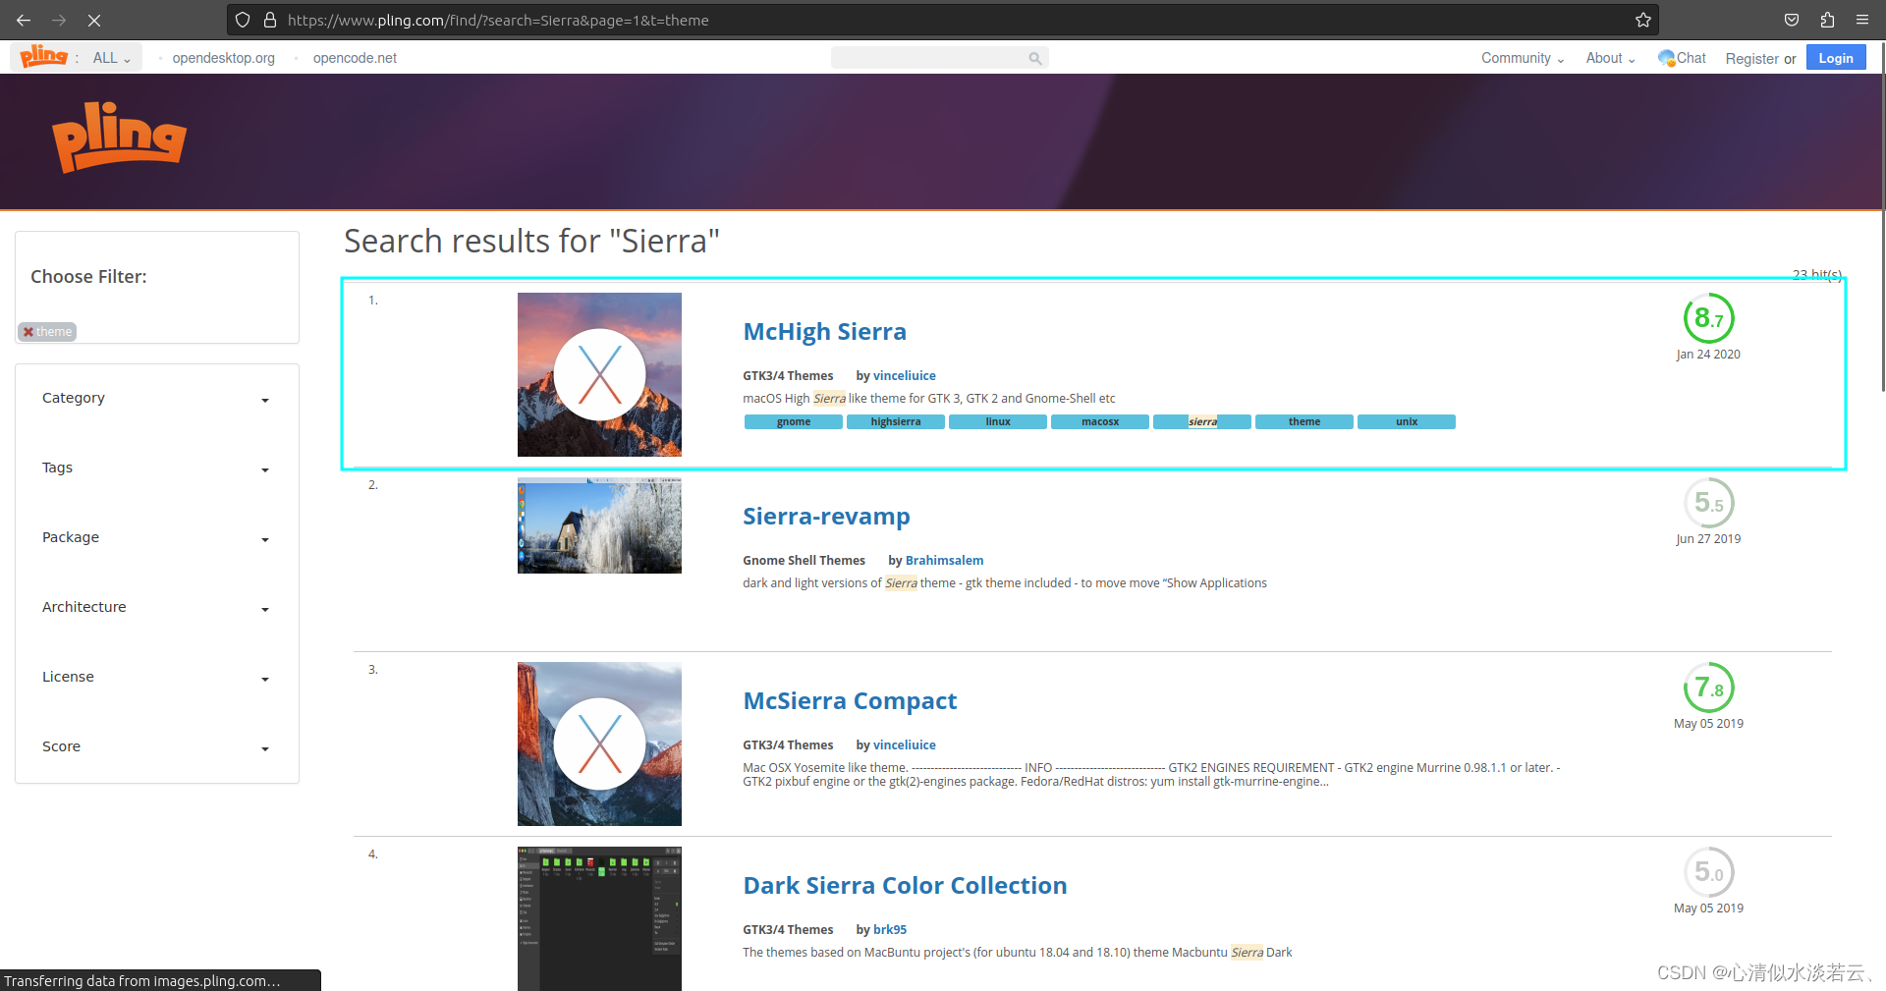Screen dimensions: 1886x991
Task: Open the opencode.net link
Action: pos(355,58)
